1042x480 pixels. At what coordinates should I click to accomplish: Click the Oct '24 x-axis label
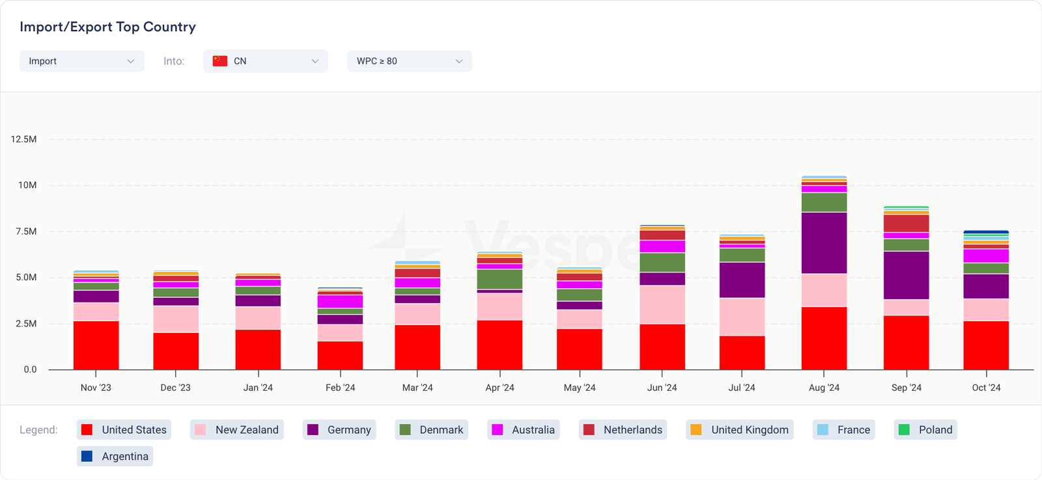986,388
